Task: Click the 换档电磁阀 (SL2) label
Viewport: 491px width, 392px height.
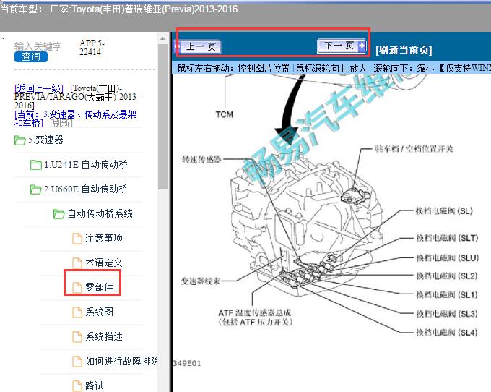Action: coord(447,276)
